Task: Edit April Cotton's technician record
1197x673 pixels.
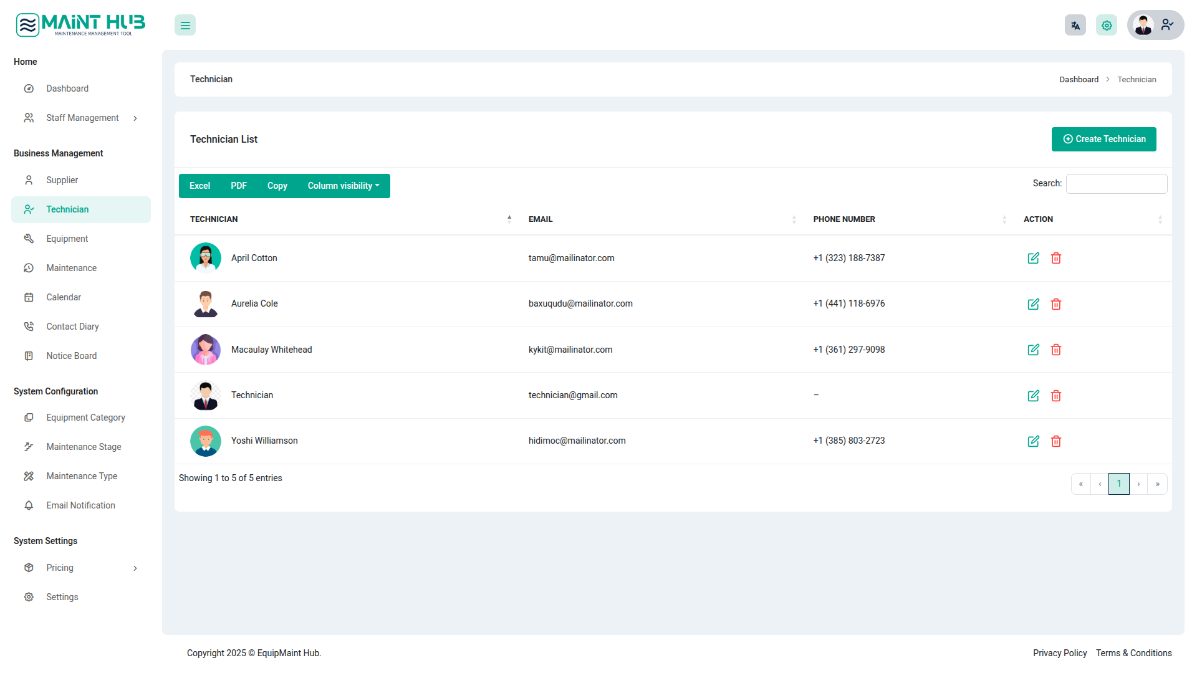Action: [x=1033, y=258]
